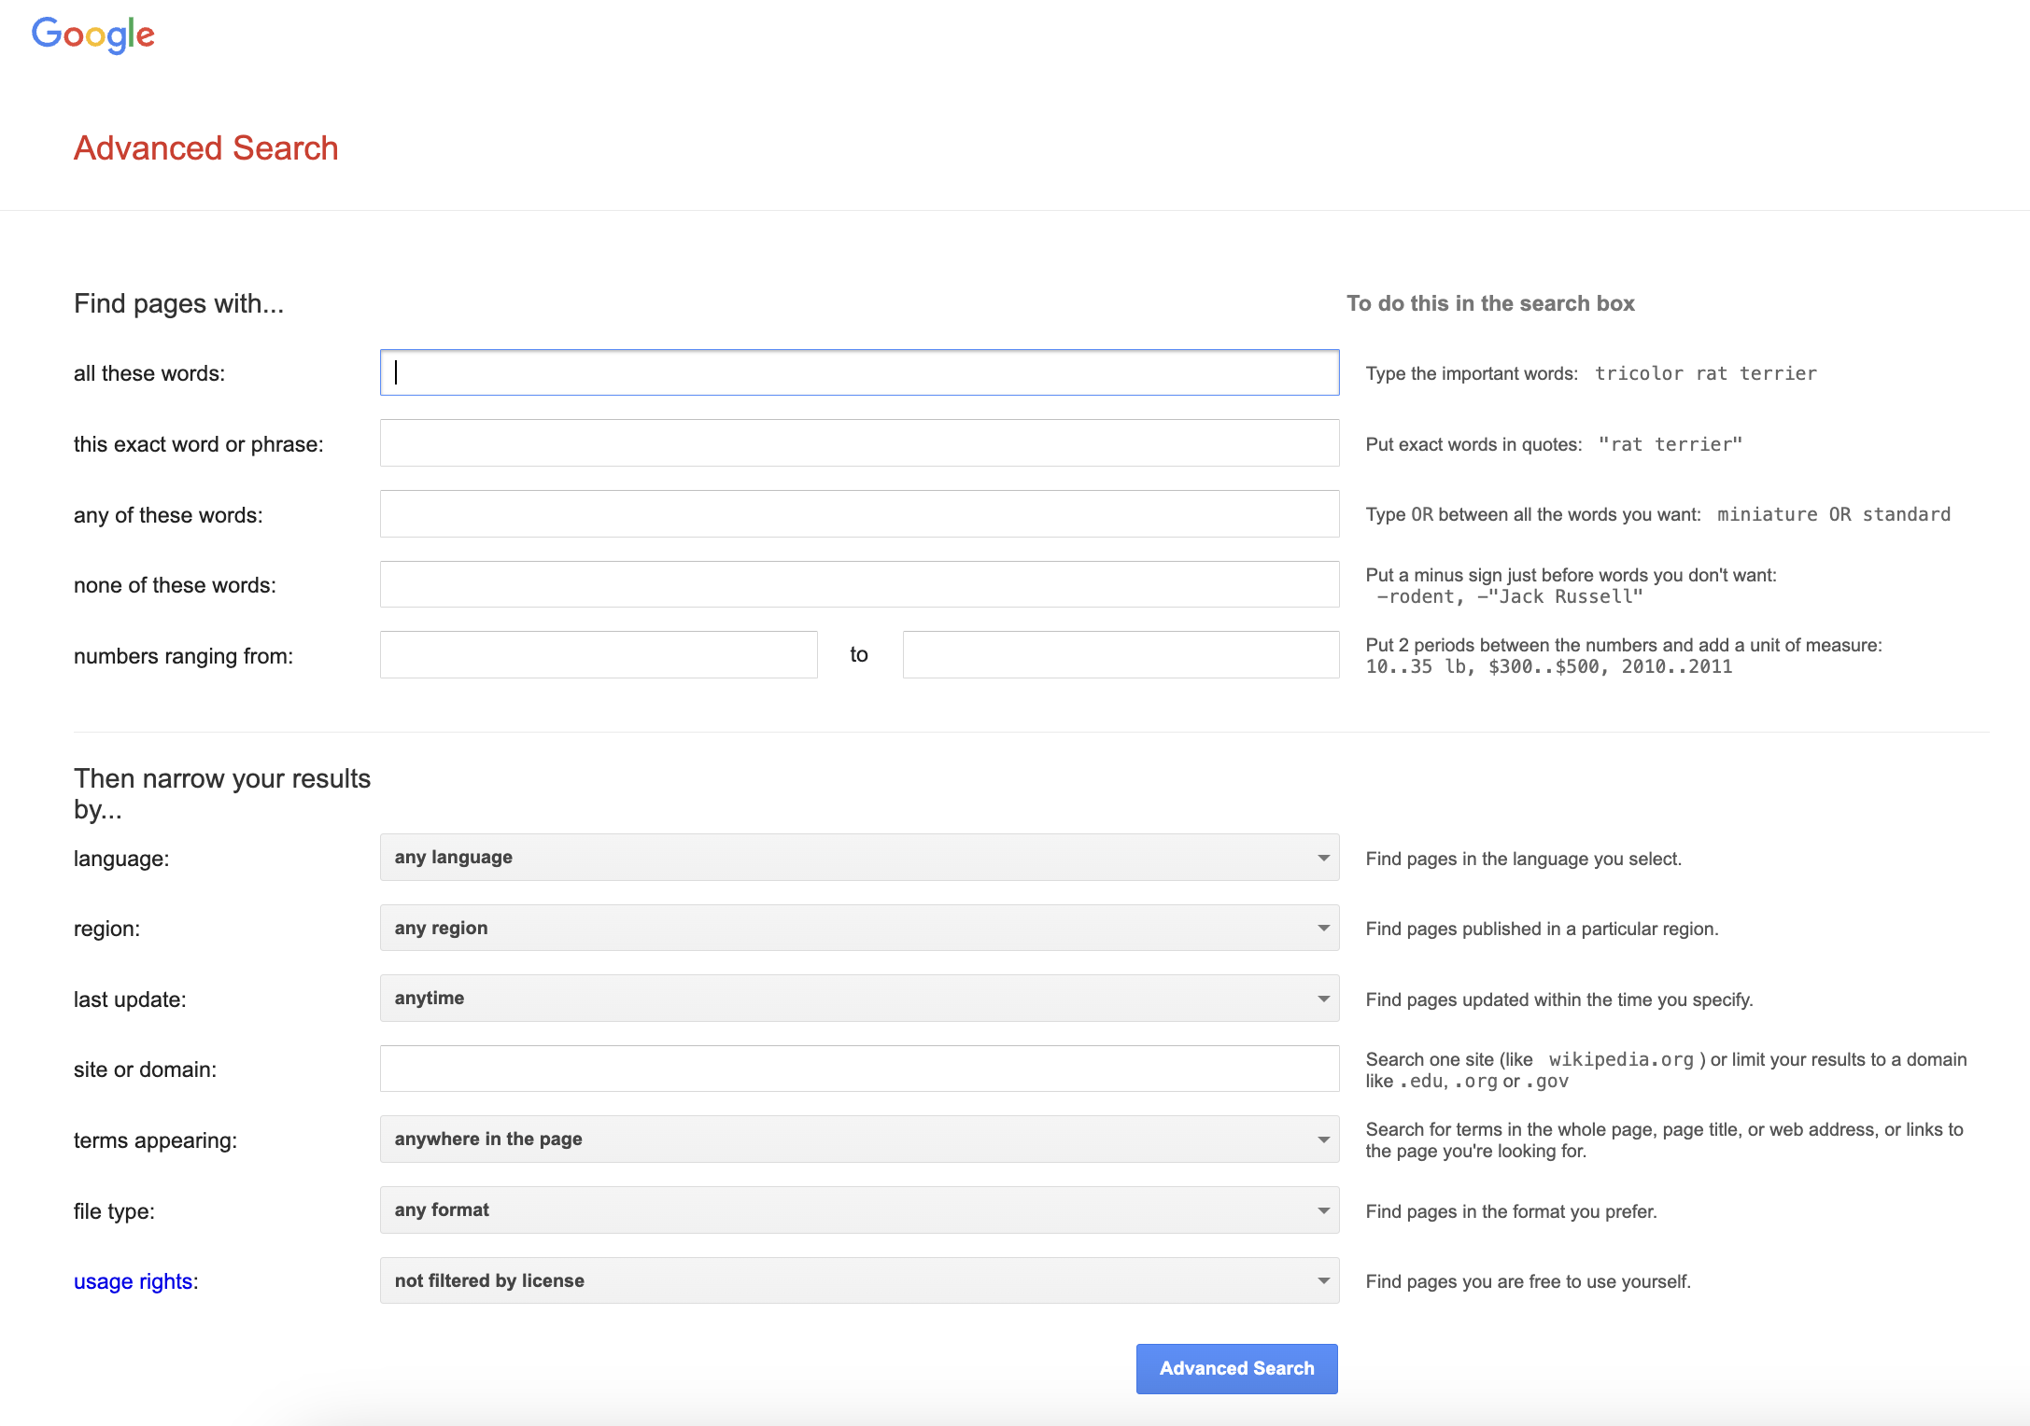This screenshot has height=1426, width=2030.
Task: Focus the 'all these words' field
Action: pos(859,372)
